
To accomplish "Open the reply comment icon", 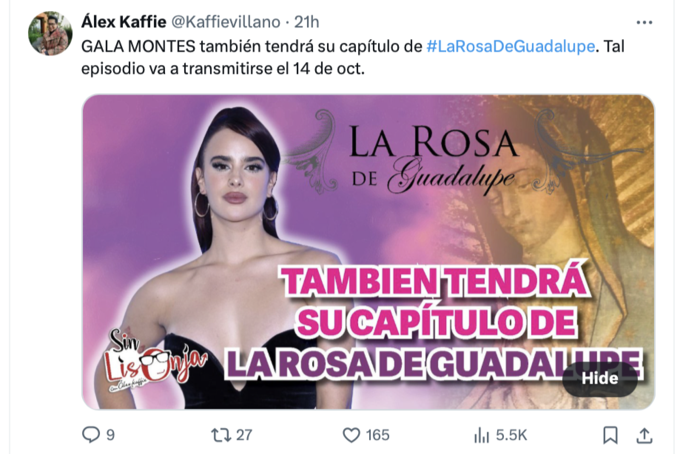I will [91, 435].
